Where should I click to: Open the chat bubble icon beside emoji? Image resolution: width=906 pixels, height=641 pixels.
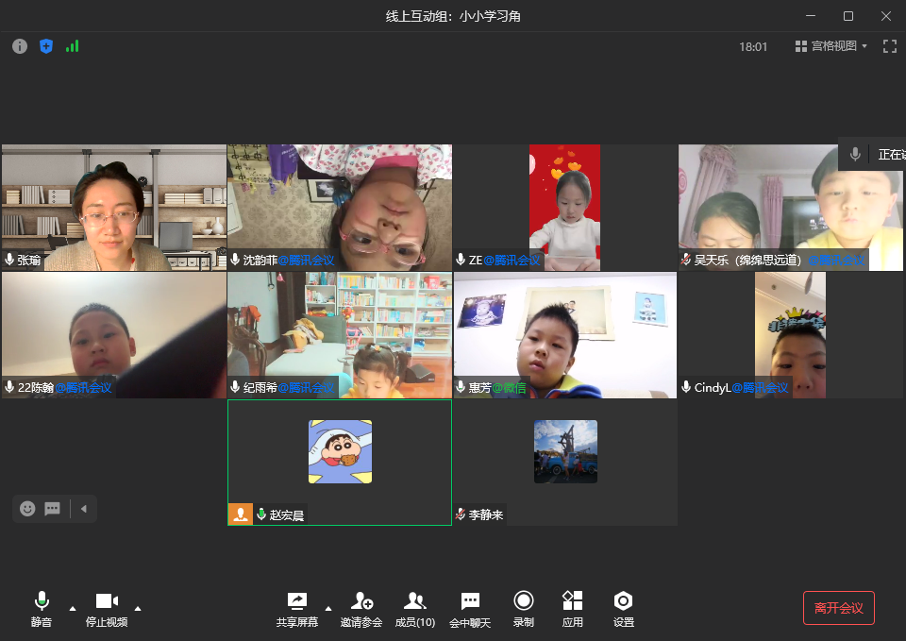tap(52, 509)
